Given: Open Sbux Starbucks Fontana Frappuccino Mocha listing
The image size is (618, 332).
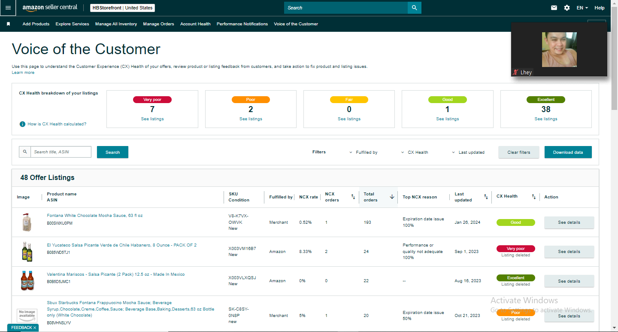Looking at the screenshot, I should (130, 309).
